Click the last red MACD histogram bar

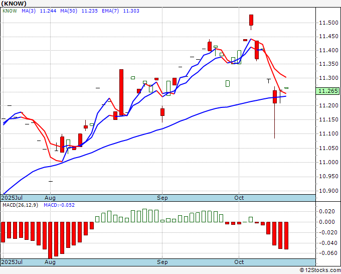[x=286, y=236]
